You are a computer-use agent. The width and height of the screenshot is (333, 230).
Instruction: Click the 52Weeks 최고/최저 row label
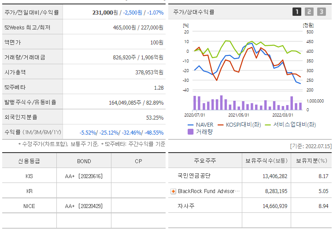(x=27, y=28)
